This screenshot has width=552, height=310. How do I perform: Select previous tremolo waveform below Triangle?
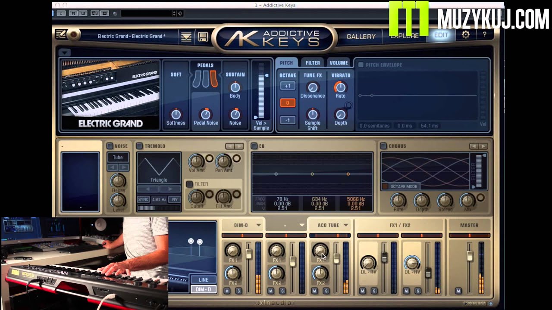coord(147,189)
